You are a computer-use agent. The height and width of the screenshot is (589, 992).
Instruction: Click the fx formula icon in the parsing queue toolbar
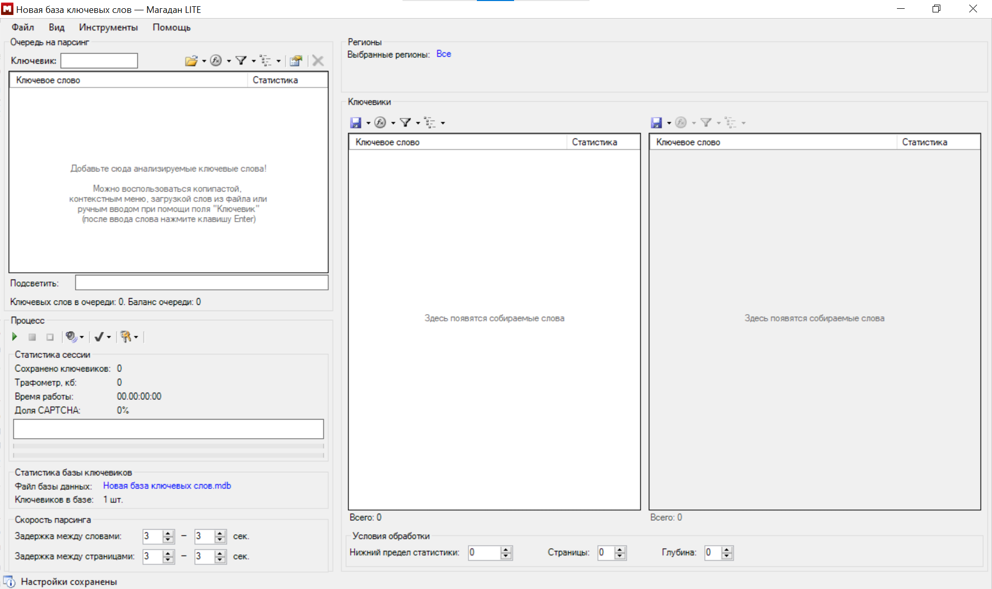[216, 61]
